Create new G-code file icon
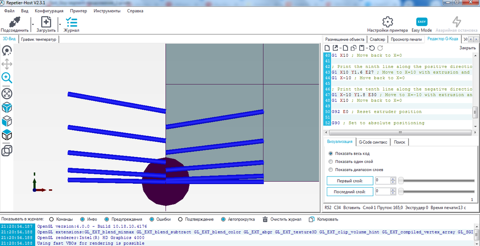 [327, 48]
